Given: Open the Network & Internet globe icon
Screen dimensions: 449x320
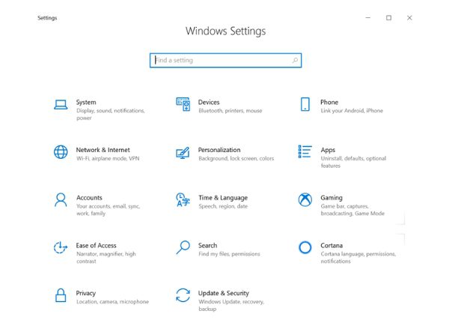Looking at the screenshot, I should coord(61,152).
